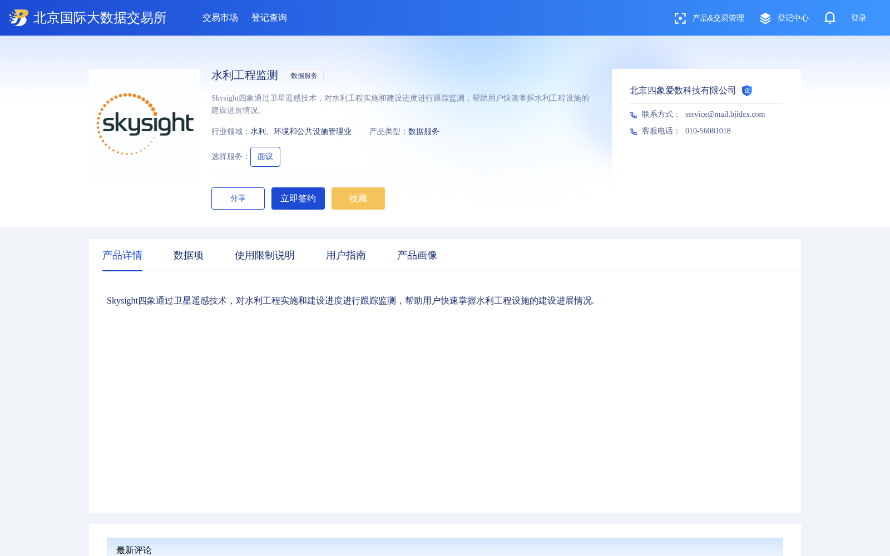Click 产品&交易管理 link in header
Image resolution: width=890 pixels, height=556 pixels.
click(x=718, y=18)
